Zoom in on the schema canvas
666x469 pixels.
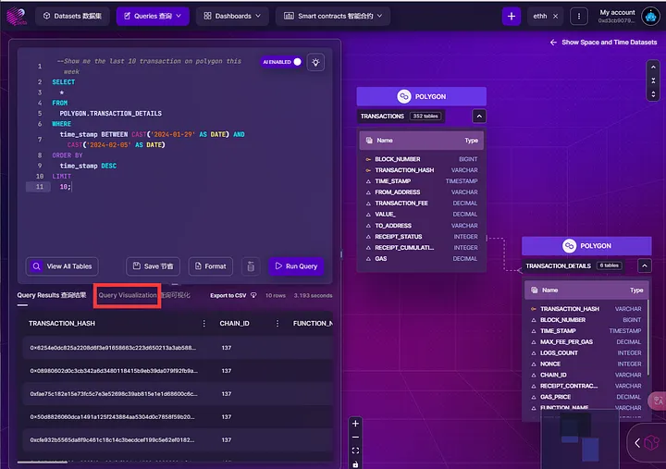tap(355, 424)
